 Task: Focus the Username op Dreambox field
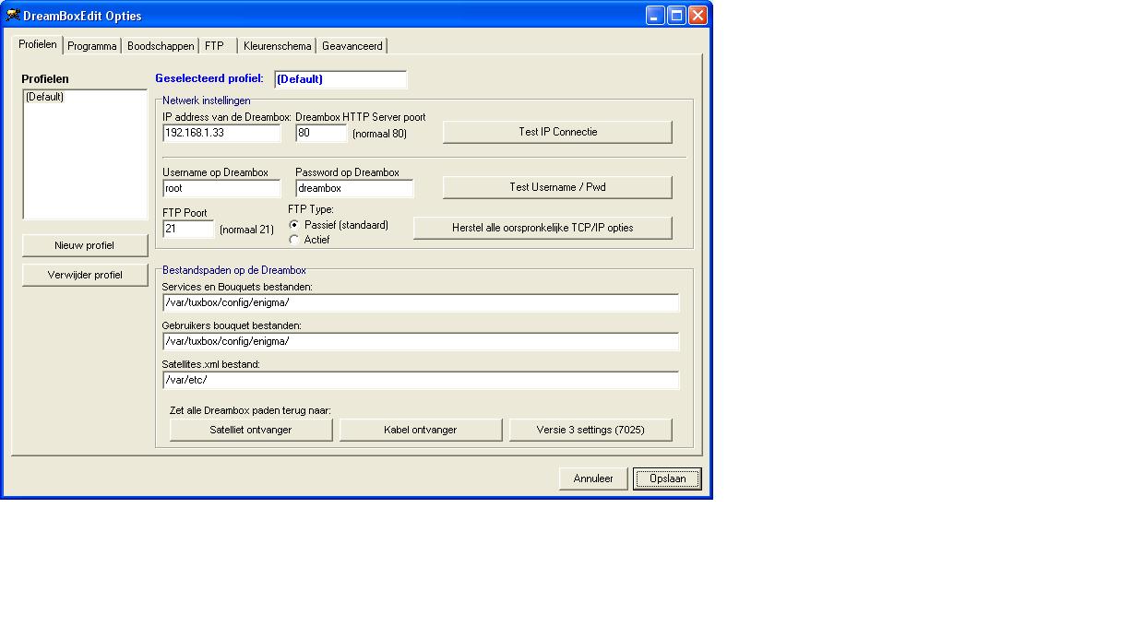tap(221, 188)
